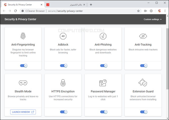Click the HTTPS Encryption card title
Image resolution: width=169 pixels, height=120 pixels.
point(63,91)
